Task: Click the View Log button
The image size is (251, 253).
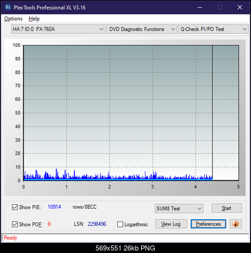Action: (171, 224)
